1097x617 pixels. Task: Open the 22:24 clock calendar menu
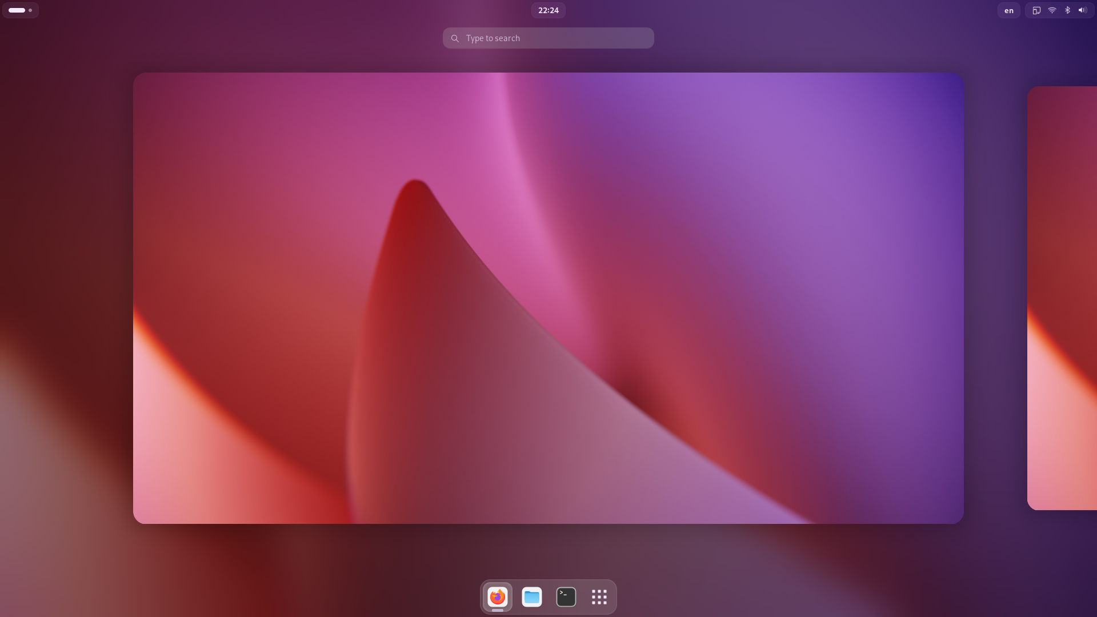click(548, 10)
